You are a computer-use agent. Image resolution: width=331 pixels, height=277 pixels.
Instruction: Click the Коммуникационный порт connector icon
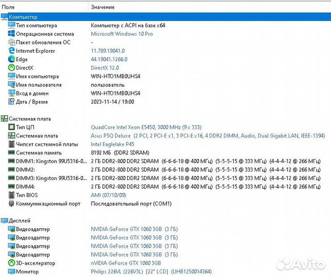11,204
